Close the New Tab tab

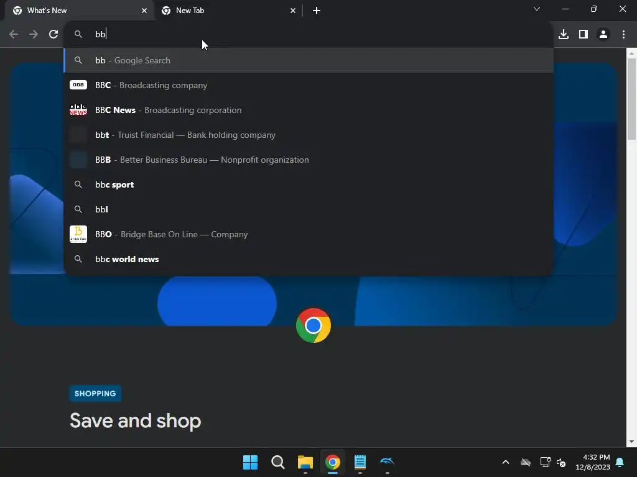(x=293, y=11)
